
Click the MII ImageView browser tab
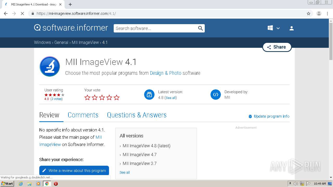pyautogui.click(x=33, y=4)
